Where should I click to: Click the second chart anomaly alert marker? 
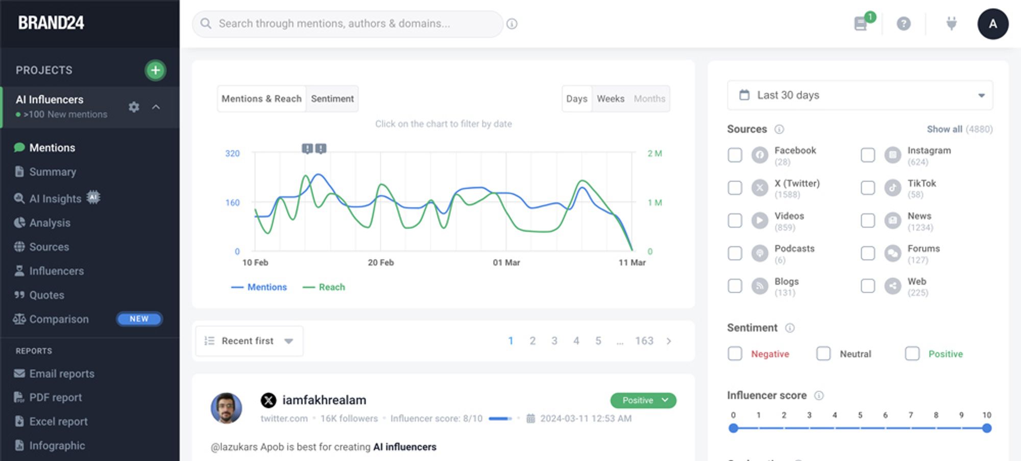tap(321, 148)
